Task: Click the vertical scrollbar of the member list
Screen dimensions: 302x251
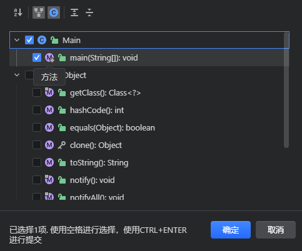Action: coord(286,90)
